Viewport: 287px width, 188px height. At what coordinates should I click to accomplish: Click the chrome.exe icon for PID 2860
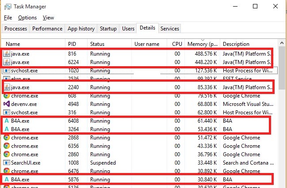point(7,154)
